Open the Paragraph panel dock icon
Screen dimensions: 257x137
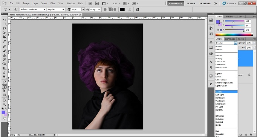pos(211,68)
